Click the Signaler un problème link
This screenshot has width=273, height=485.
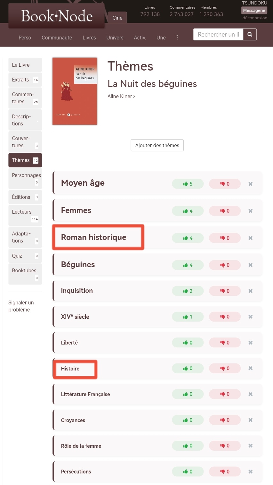[21, 306]
